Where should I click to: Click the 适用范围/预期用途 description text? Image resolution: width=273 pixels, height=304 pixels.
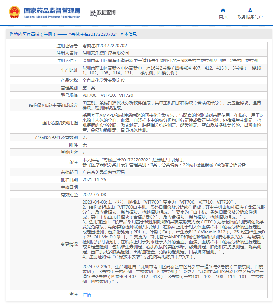[x=173, y=122]
